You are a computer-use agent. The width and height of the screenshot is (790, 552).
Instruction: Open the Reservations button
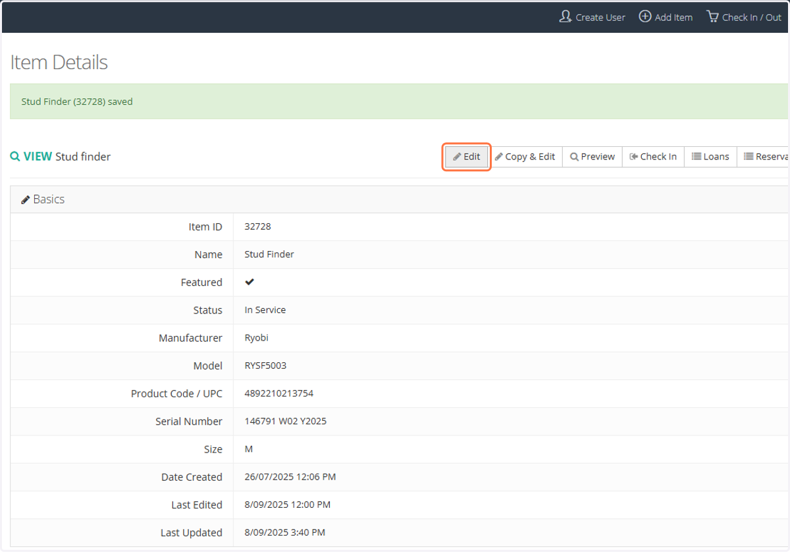tap(763, 157)
